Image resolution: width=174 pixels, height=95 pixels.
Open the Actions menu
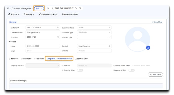[14, 14]
